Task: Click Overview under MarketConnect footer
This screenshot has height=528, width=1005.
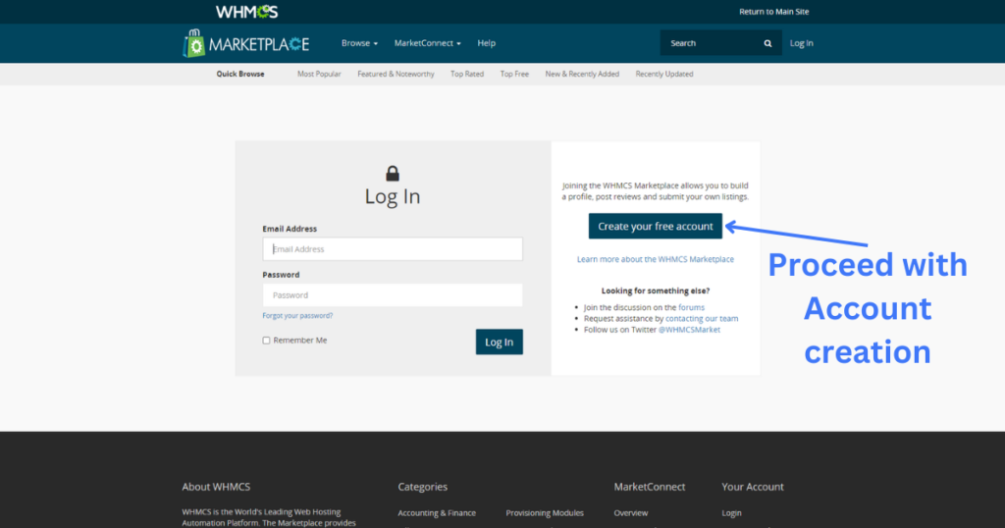Action: [631, 512]
